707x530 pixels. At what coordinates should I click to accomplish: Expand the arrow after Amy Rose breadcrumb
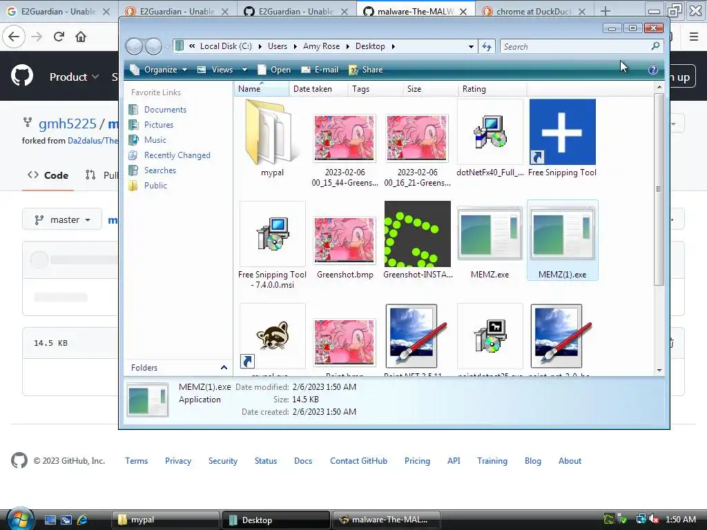[x=348, y=46]
